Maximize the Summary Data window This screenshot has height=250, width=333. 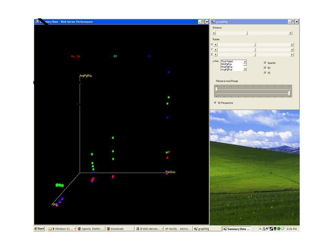click(x=203, y=22)
